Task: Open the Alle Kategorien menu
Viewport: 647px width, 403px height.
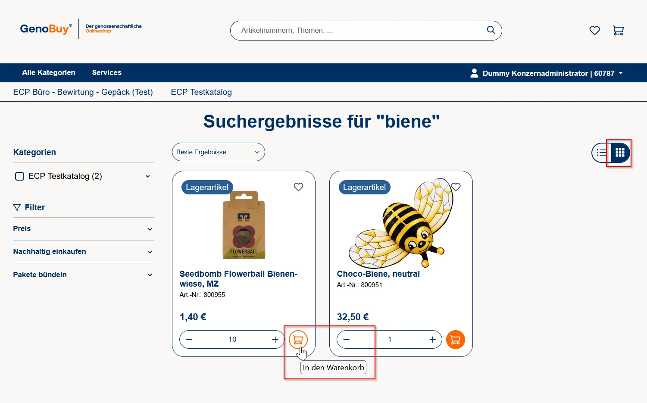Action: point(49,72)
